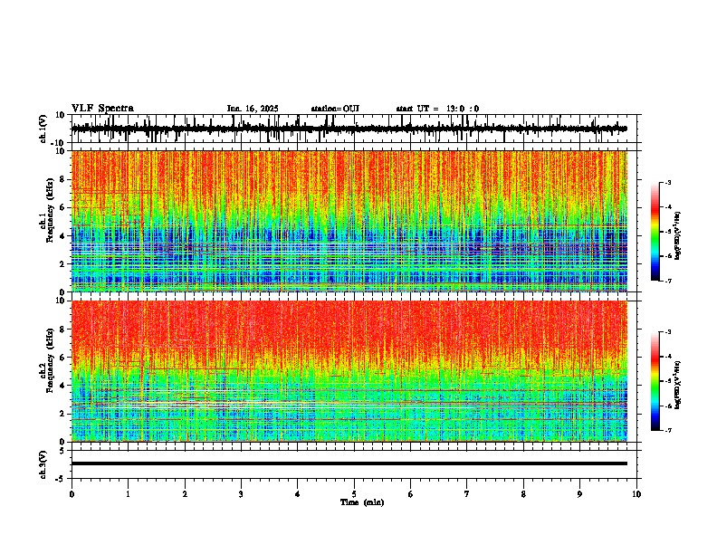Click the time axis tick label 6
This screenshot has width=717, height=554.
point(410,494)
